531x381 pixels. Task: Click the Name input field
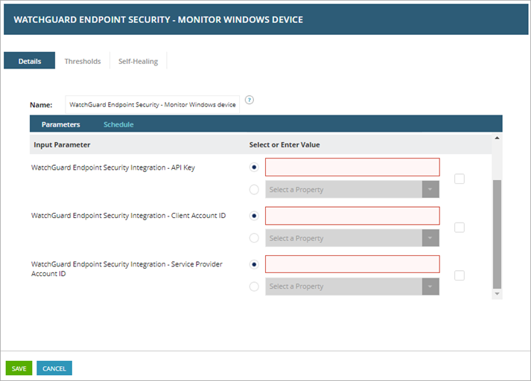[x=153, y=105]
